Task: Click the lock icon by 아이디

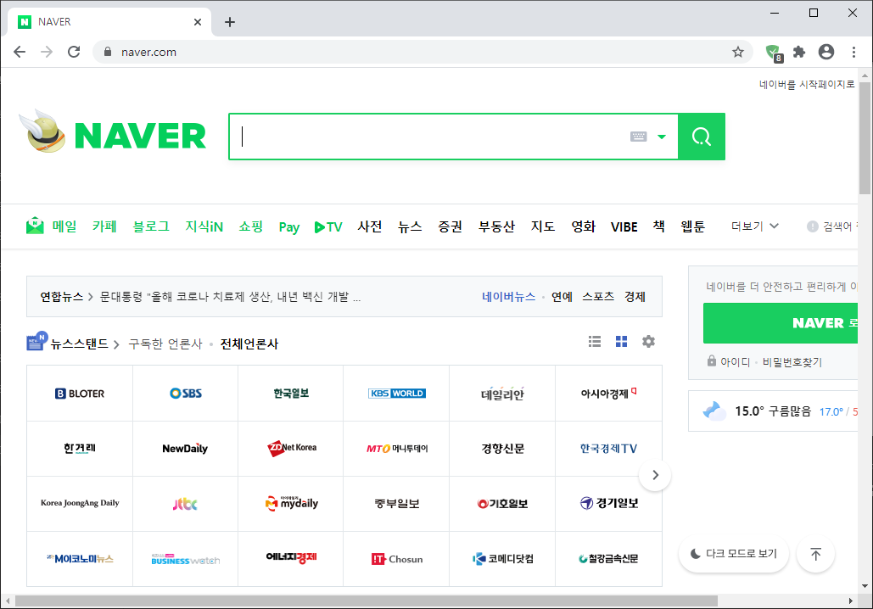Action: click(711, 360)
